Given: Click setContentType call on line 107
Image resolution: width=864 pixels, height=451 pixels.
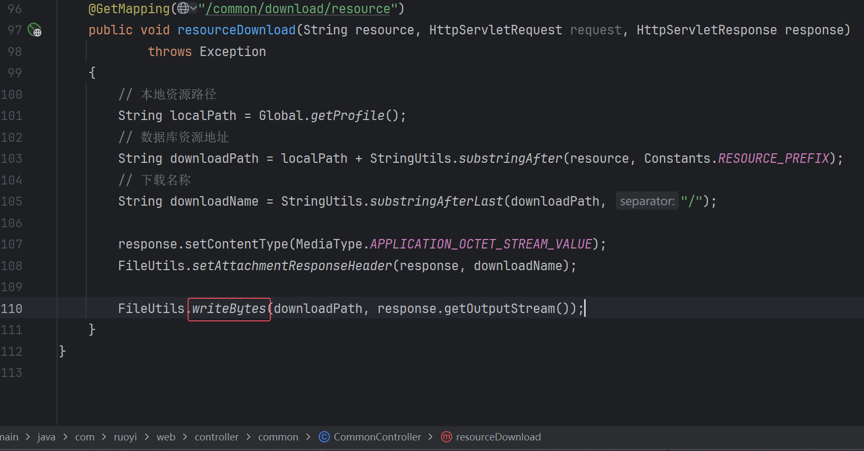Looking at the screenshot, I should coord(237,244).
